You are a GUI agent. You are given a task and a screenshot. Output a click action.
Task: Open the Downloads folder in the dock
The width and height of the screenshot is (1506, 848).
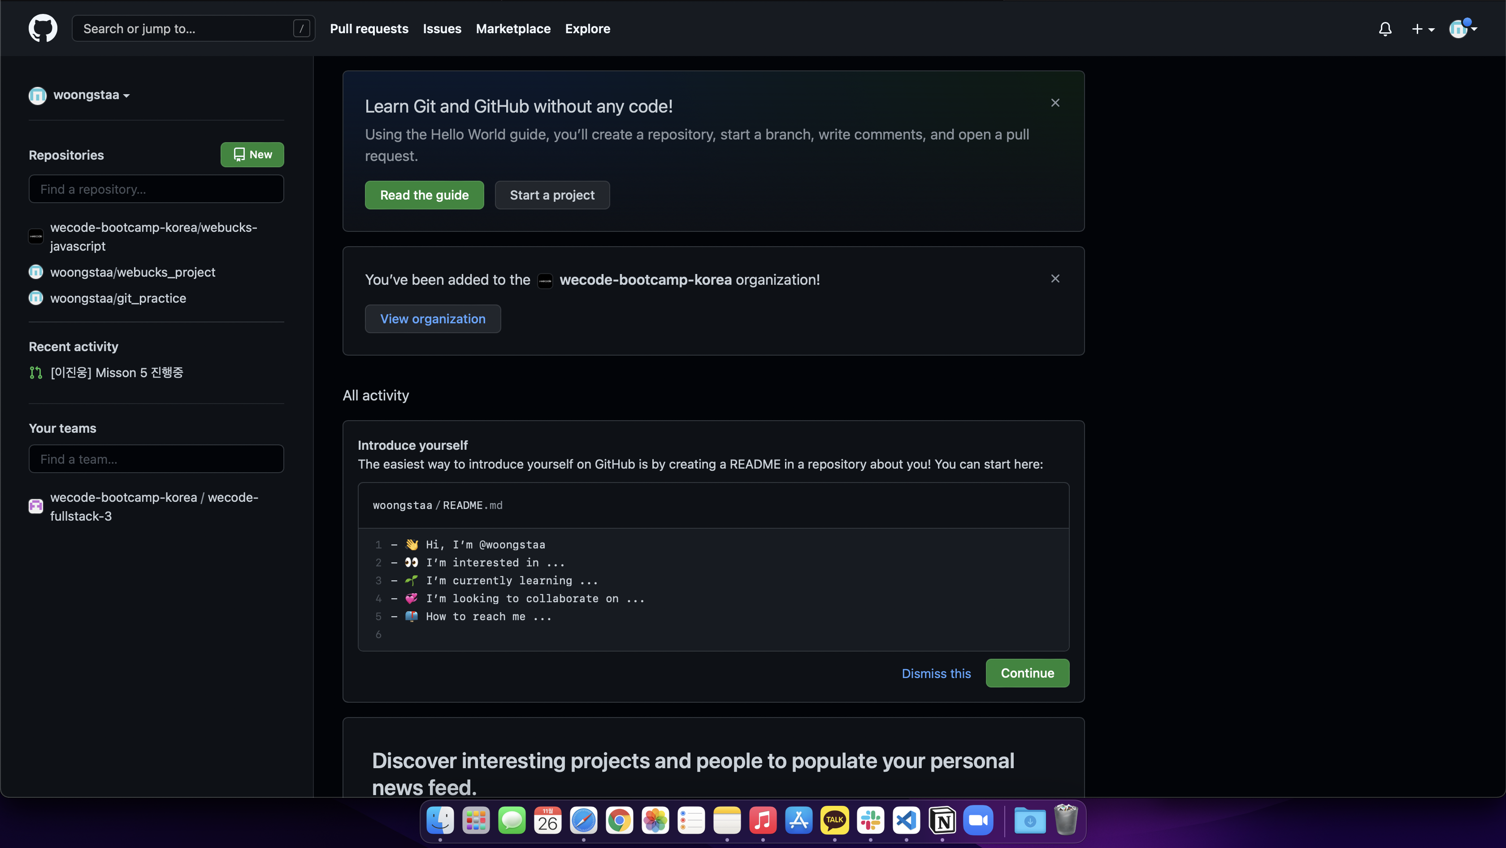[1029, 820]
